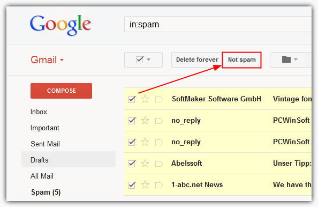Open the Spam (5) folder

[46, 192]
